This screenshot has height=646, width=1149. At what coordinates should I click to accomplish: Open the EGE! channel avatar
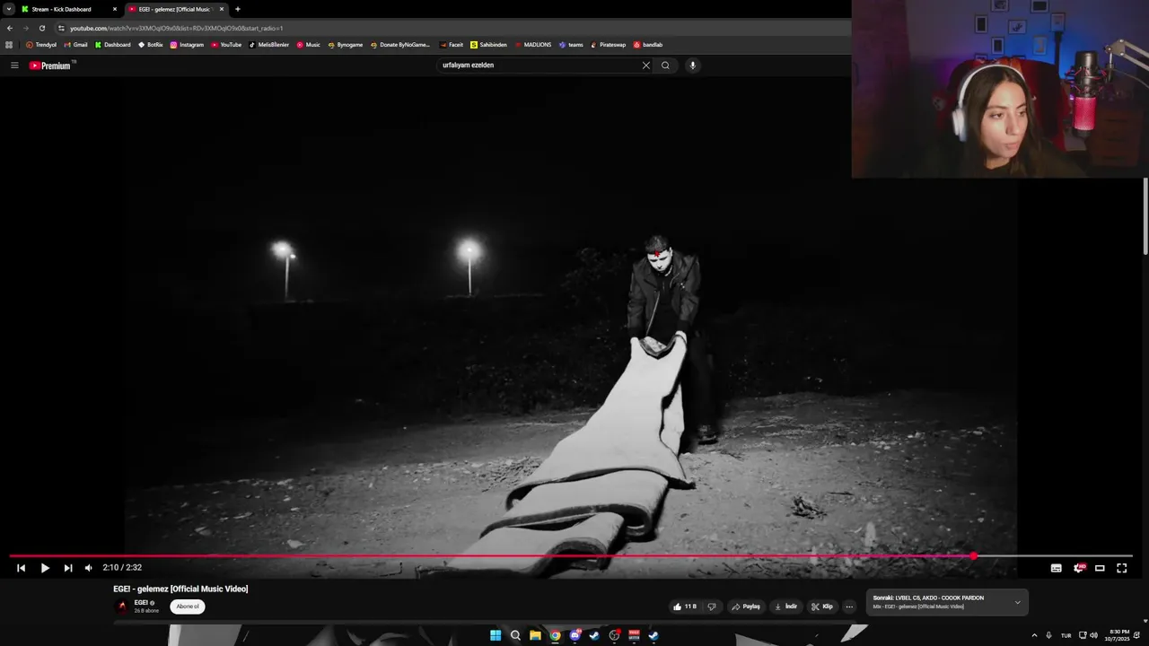pyautogui.click(x=122, y=607)
